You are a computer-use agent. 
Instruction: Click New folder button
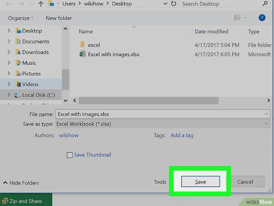(x=59, y=18)
